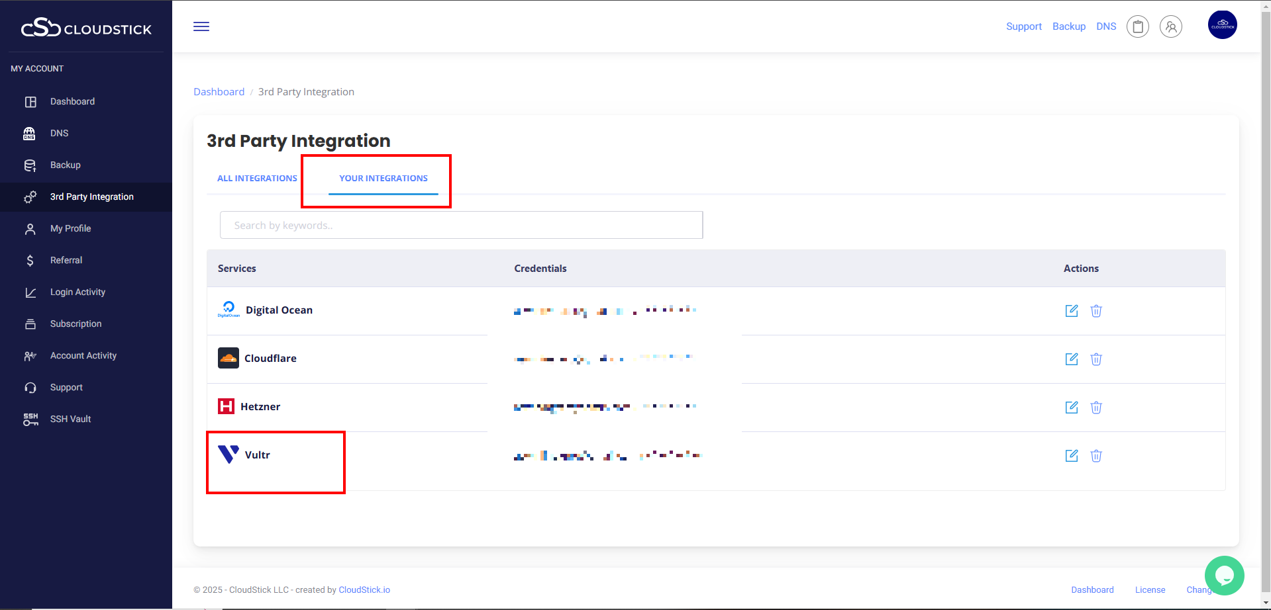Select the Your Integrations tab

(383, 179)
